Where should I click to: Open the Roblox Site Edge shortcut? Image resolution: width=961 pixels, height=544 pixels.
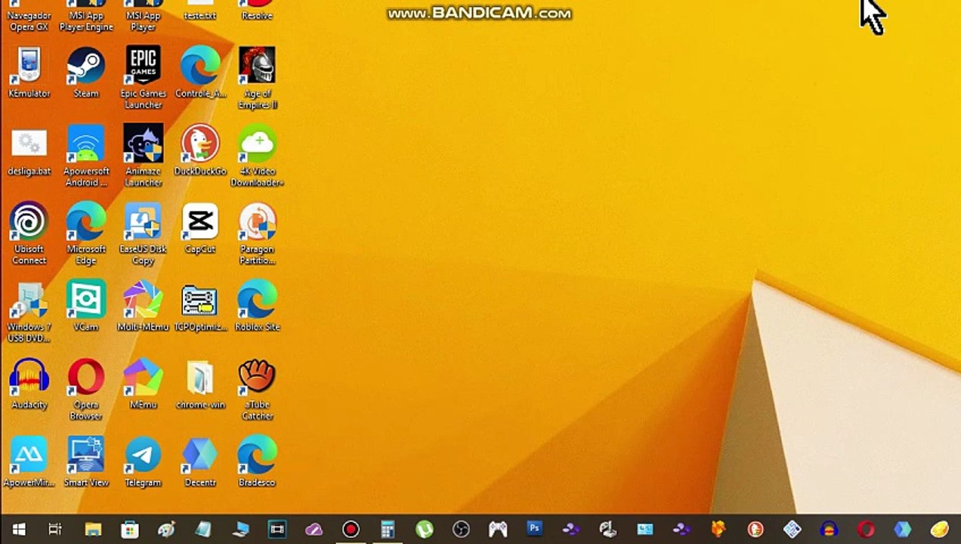point(257,307)
